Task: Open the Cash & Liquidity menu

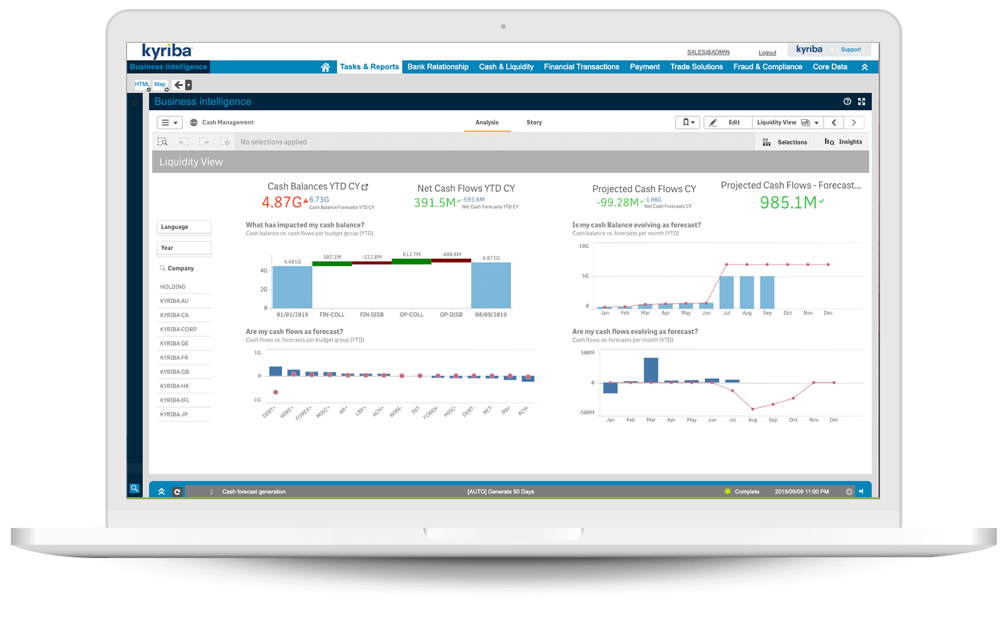Action: click(506, 67)
